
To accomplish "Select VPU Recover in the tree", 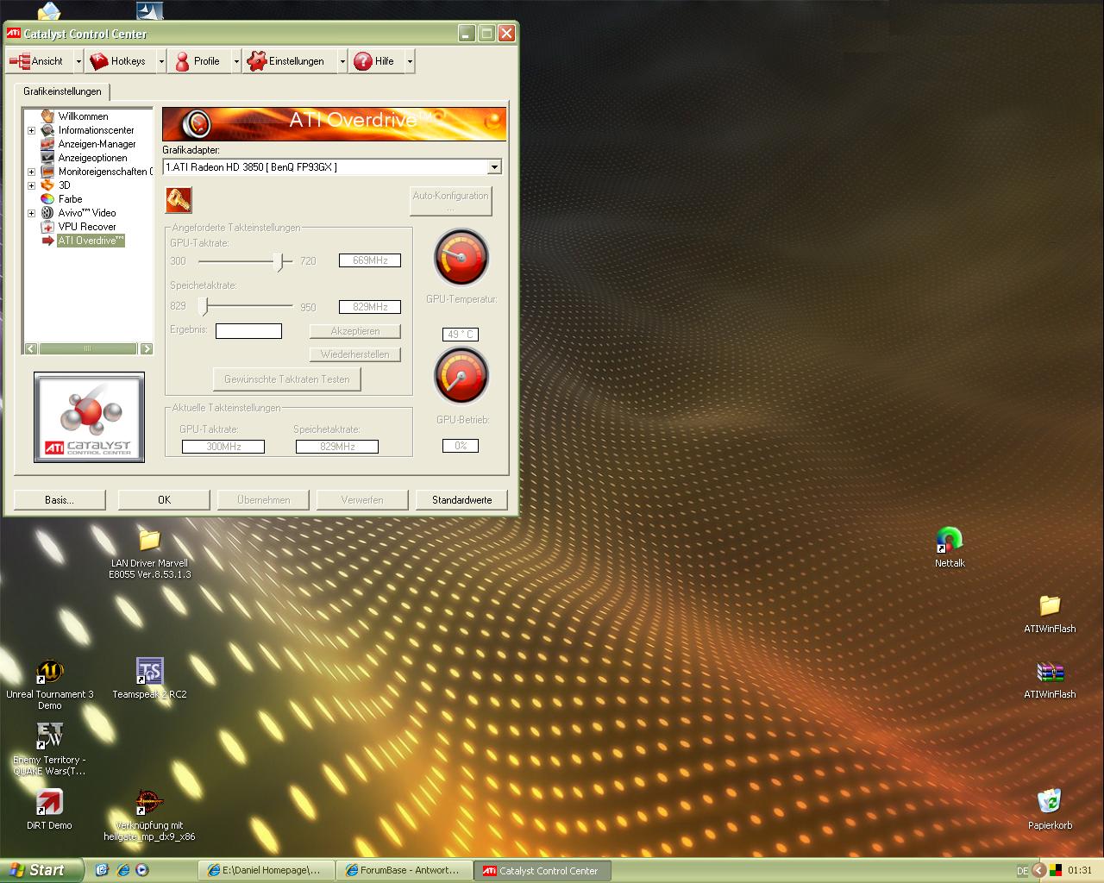I will click(86, 227).
